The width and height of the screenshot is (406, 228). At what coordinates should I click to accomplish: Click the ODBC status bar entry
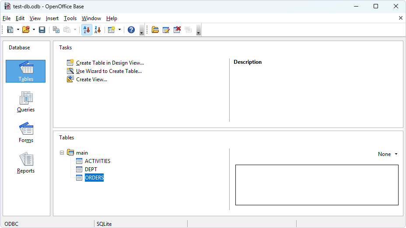point(11,224)
